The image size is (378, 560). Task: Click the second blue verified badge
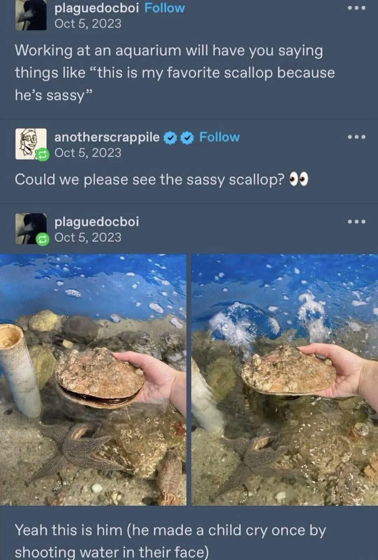[188, 138]
